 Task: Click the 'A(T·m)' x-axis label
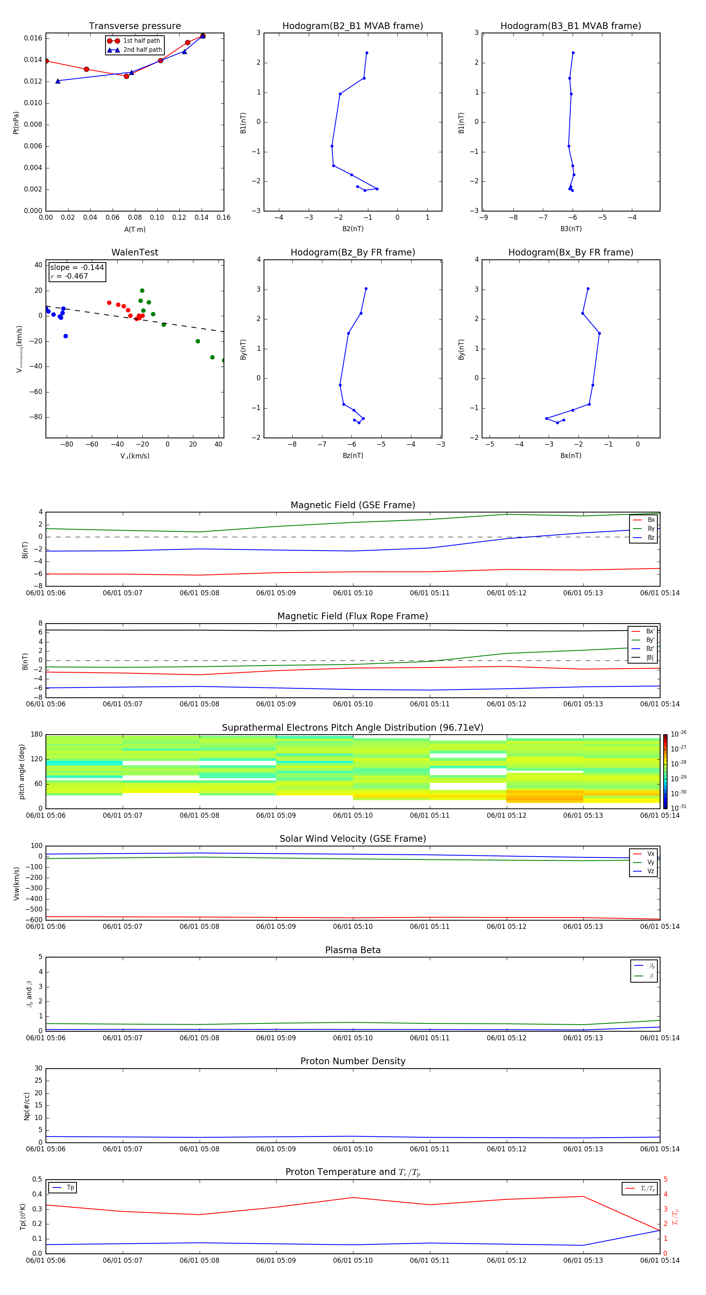coord(135,229)
